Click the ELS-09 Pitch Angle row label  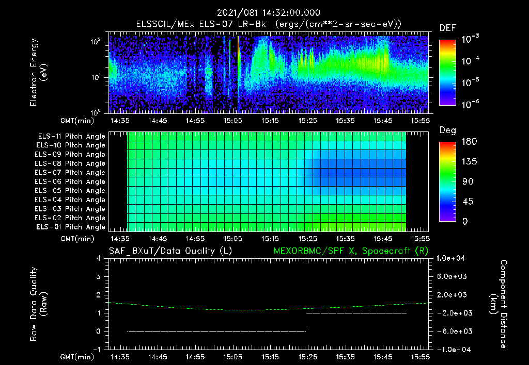pos(70,155)
